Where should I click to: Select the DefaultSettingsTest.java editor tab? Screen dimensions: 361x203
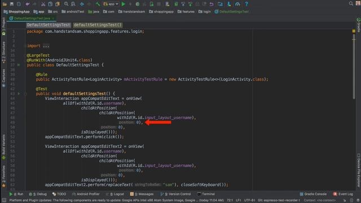pos(32,18)
